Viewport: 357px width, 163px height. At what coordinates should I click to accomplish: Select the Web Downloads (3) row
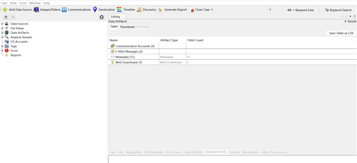pyautogui.click(x=232, y=62)
